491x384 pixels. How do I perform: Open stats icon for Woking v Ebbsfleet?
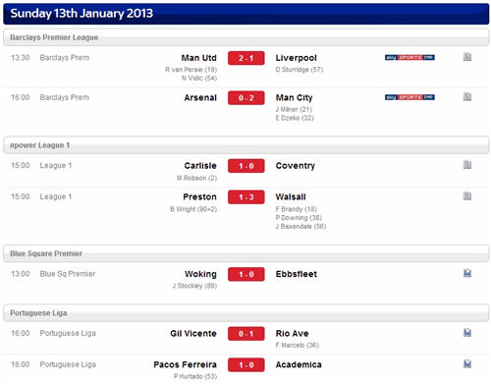467,273
